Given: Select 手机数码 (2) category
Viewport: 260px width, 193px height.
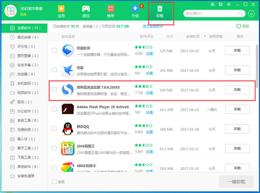Looking at the screenshot, I should (24, 84).
